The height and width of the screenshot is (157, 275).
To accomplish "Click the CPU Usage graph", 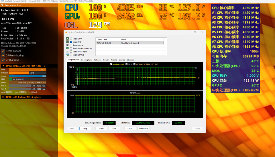I will 135,104.
